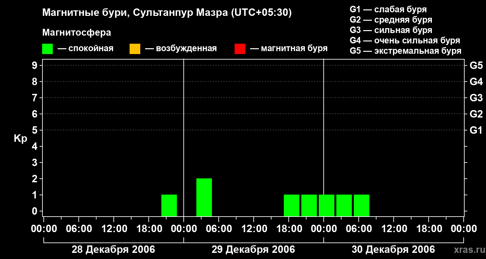Click the '— спокойная' legend text

point(86,49)
